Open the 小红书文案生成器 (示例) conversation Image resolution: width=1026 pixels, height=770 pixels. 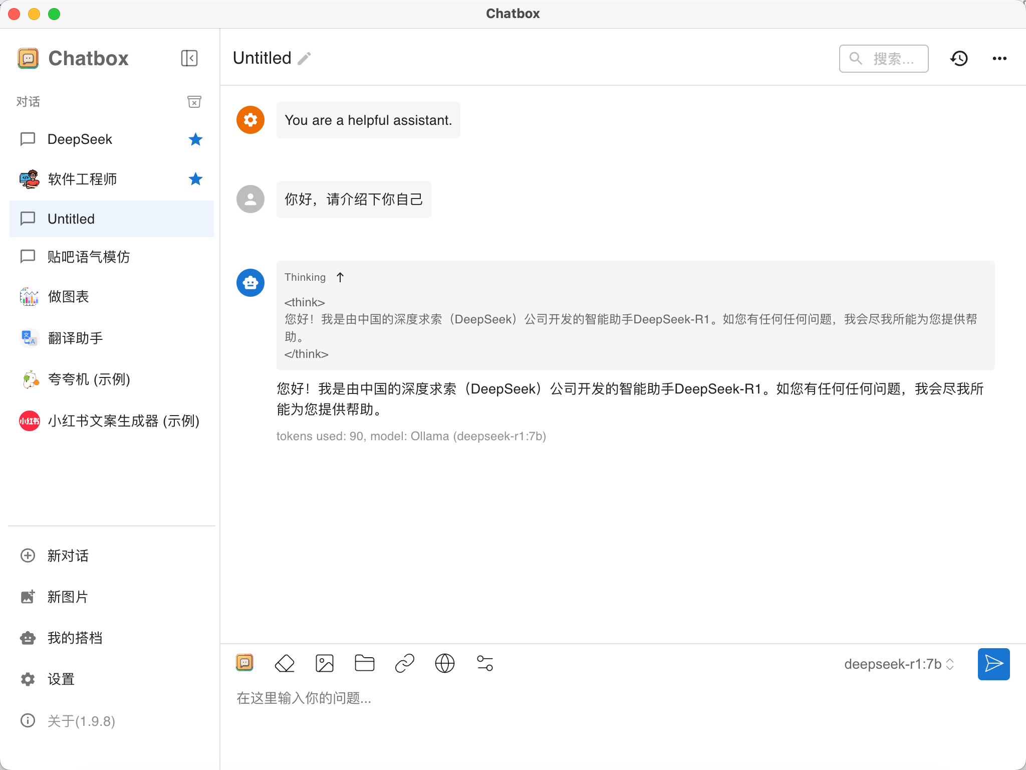point(111,421)
